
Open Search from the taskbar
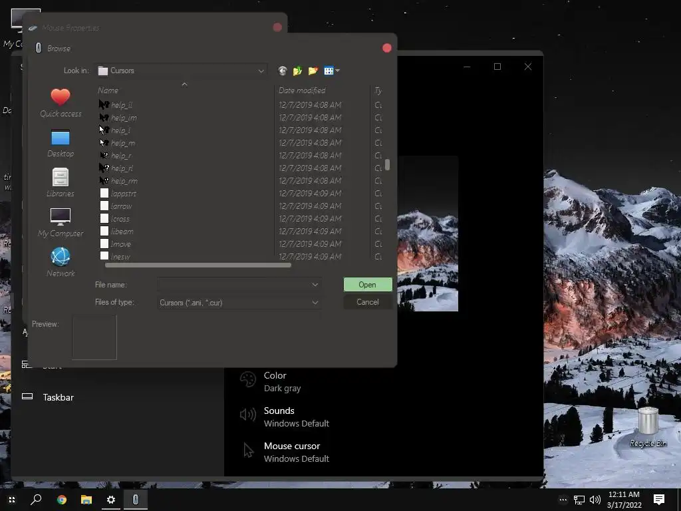36,500
